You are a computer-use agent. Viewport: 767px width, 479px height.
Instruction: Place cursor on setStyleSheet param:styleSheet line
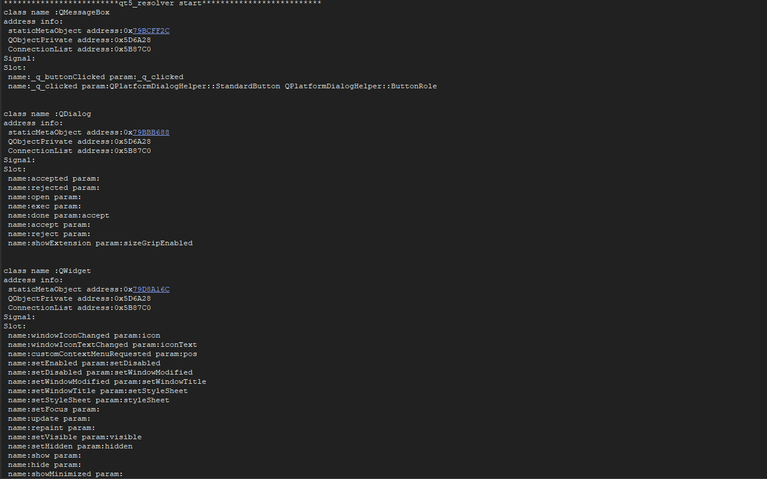click(89, 400)
